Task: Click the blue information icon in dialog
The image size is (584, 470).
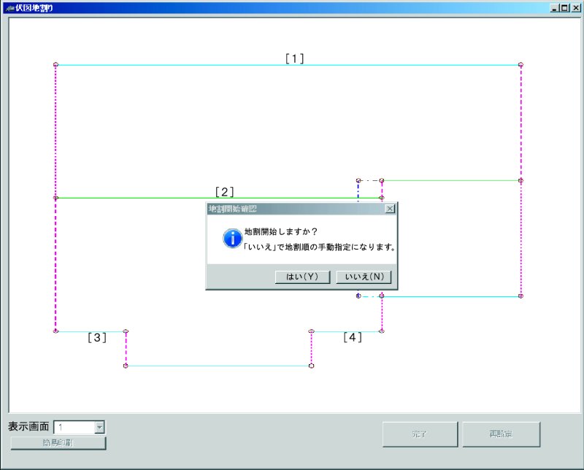Action: pyautogui.click(x=232, y=237)
